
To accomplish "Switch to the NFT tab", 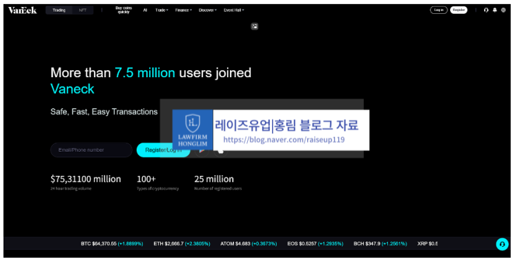I will 83,10.
